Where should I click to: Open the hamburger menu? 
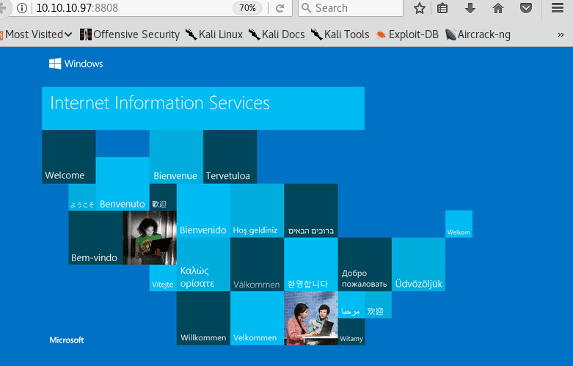558,8
